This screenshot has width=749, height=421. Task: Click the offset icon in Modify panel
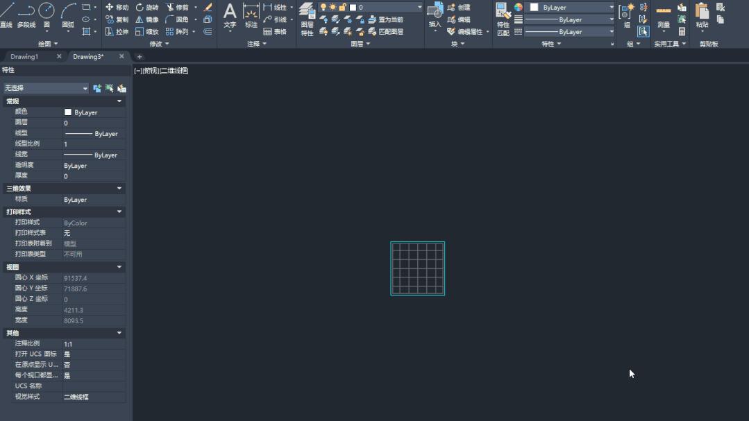[x=208, y=31]
